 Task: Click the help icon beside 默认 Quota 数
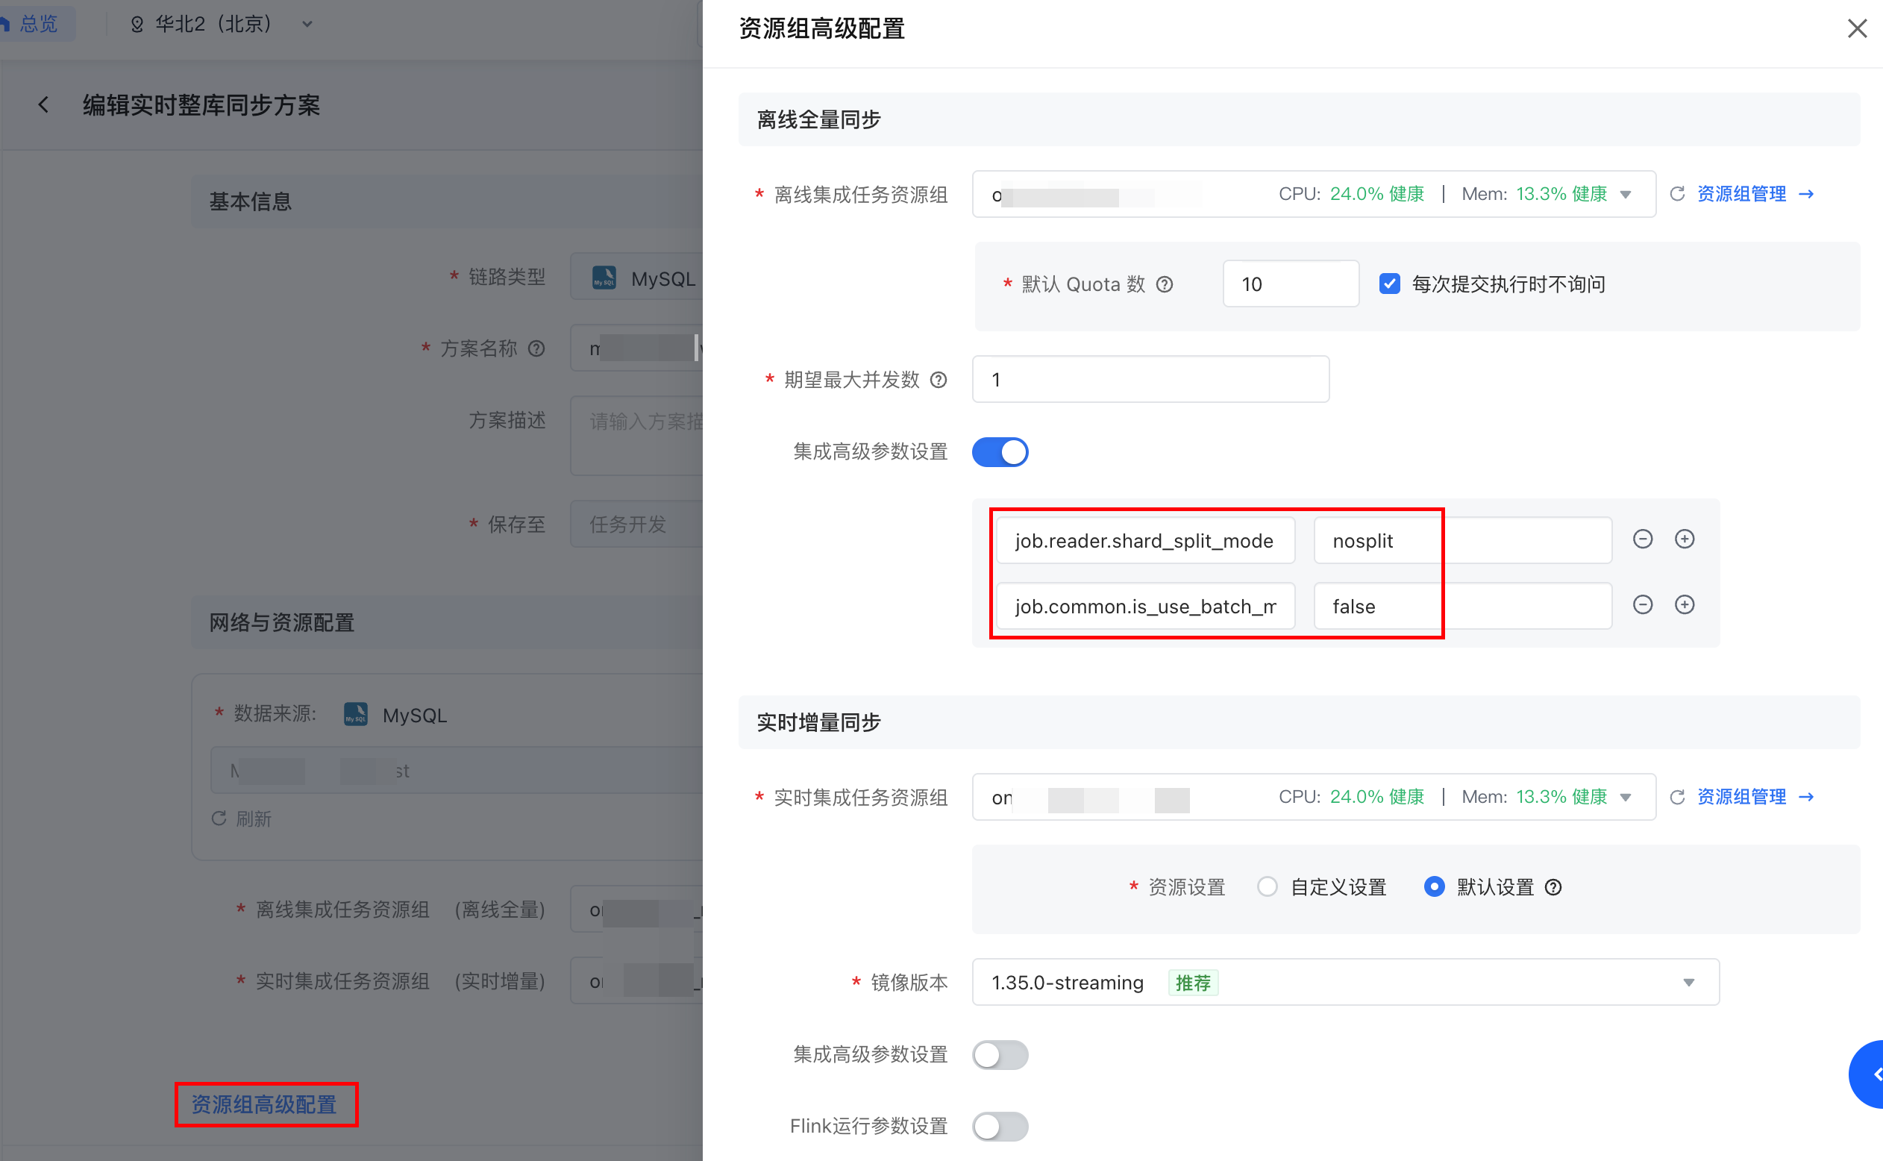(1165, 285)
